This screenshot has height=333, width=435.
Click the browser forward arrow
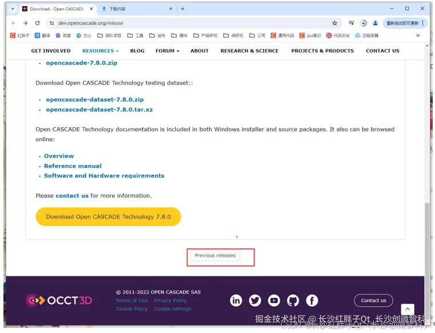click(x=25, y=23)
